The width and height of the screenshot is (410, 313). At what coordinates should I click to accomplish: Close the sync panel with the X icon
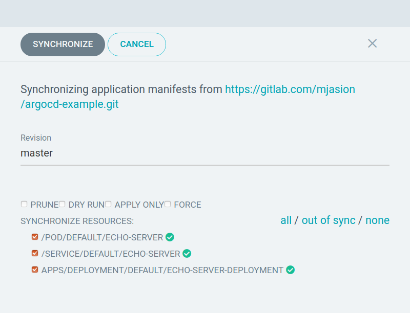(373, 43)
